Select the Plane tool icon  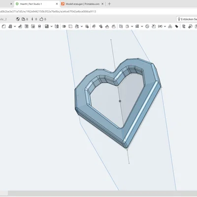[121, 26]
